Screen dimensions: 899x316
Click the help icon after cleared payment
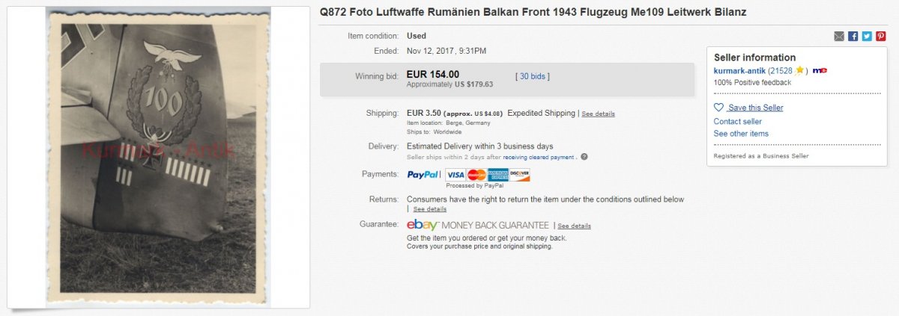[x=584, y=157]
